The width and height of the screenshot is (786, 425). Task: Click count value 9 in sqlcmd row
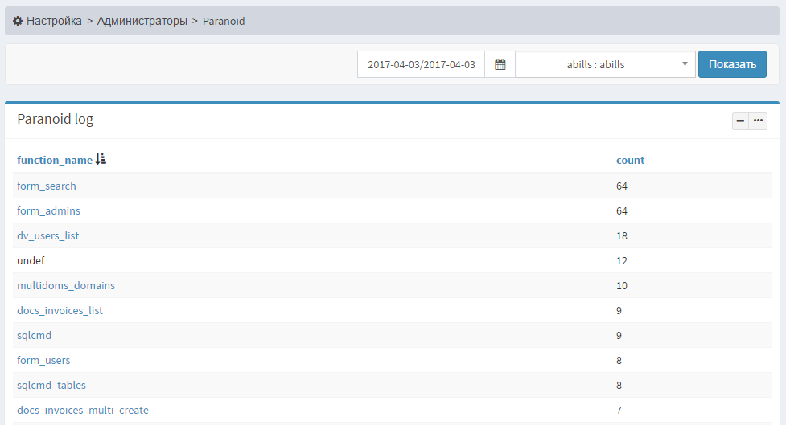coord(619,335)
